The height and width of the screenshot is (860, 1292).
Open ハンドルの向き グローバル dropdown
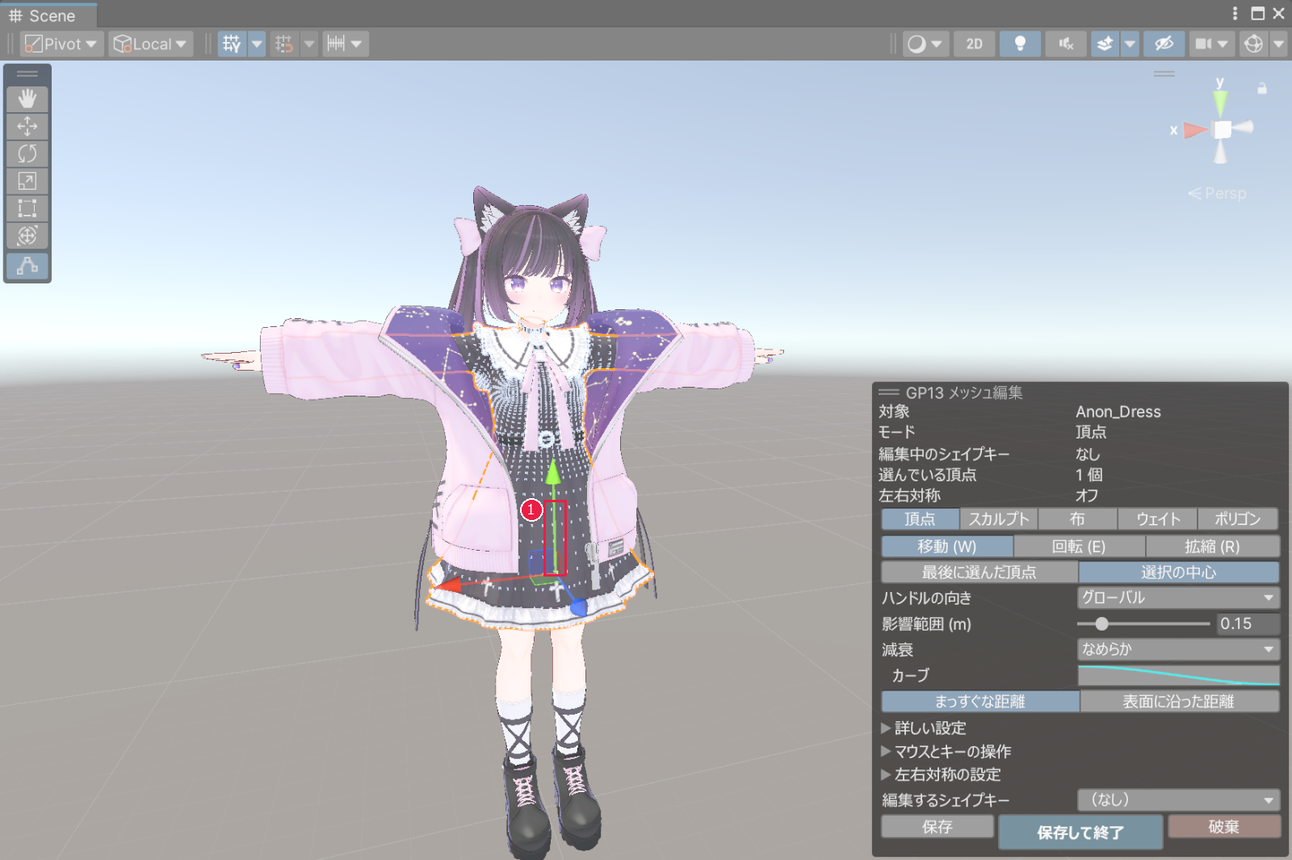pos(1178,598)
